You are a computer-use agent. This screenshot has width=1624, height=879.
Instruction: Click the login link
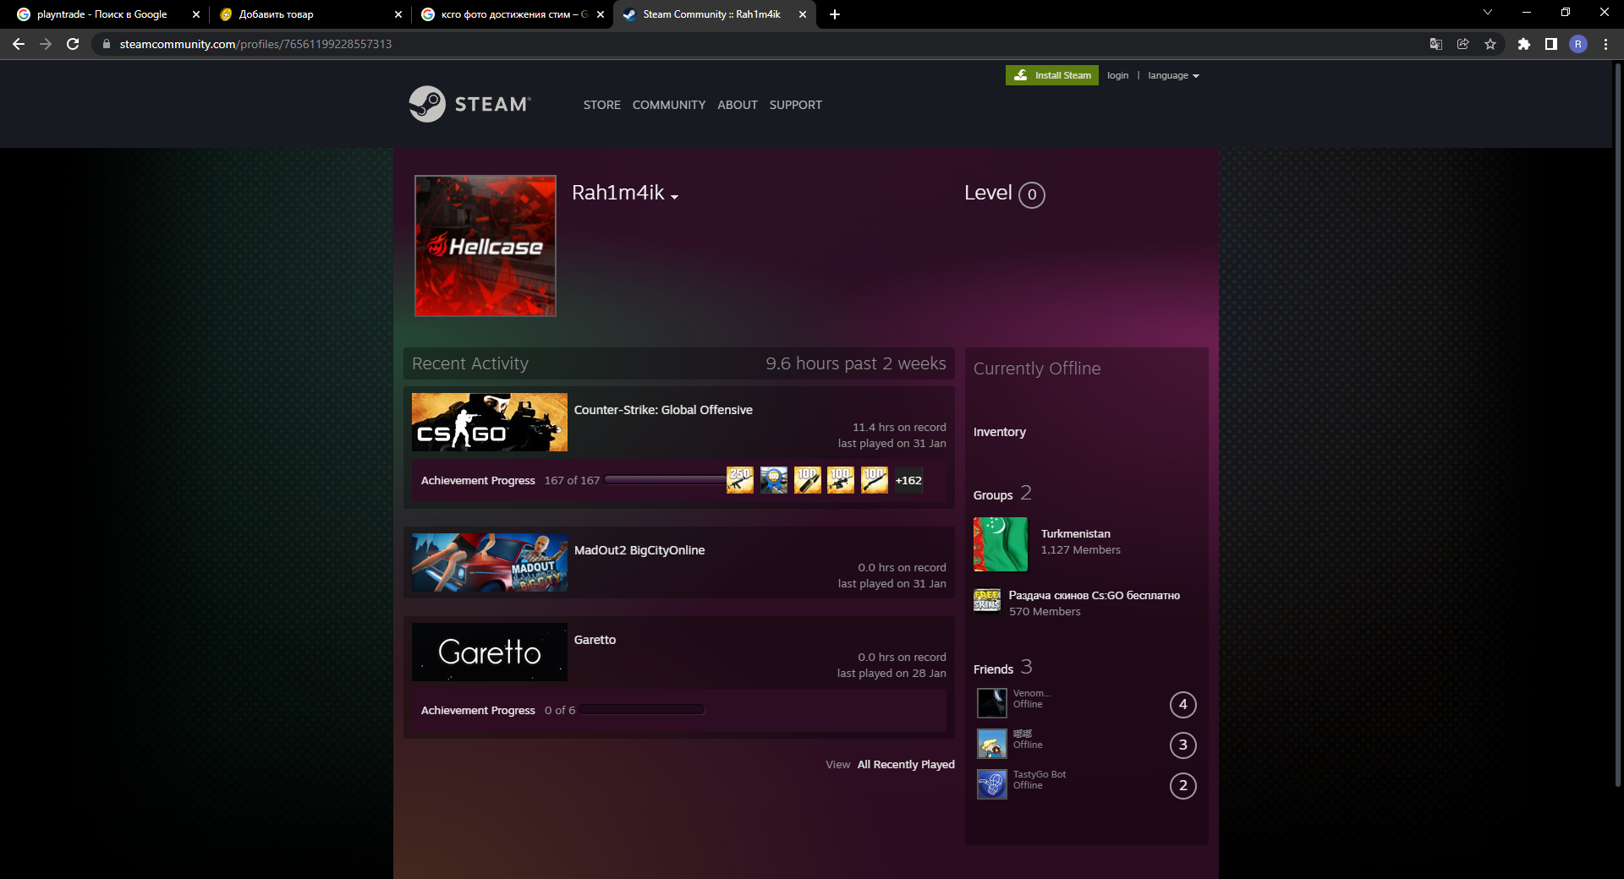(x=1117, y=75)
